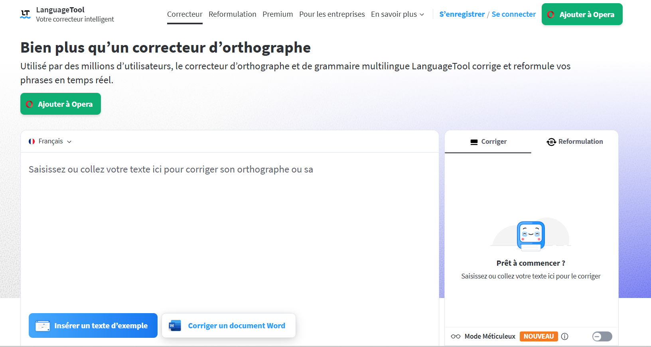
Task: Click the LanguageTool logo icon
Action: (26, 14)
